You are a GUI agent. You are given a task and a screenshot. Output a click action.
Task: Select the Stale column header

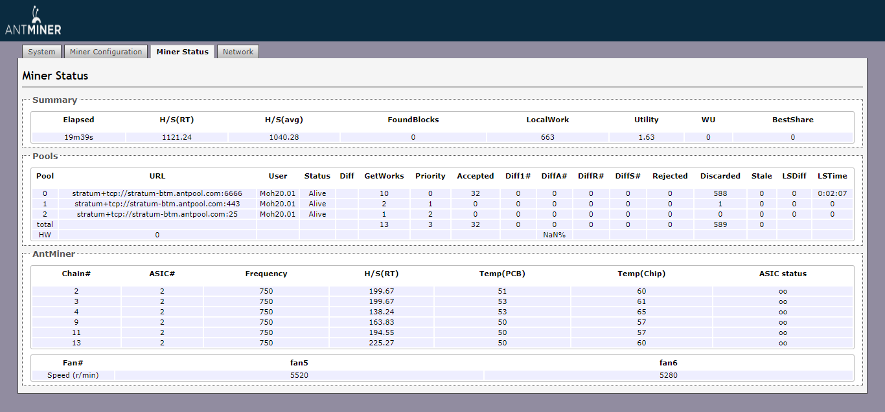pyautogui.click(x=762, y=176)
